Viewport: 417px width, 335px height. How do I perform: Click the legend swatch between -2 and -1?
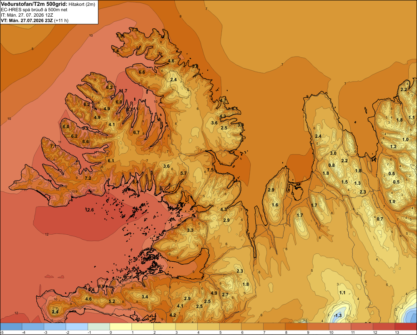click(x=77, y=327)
